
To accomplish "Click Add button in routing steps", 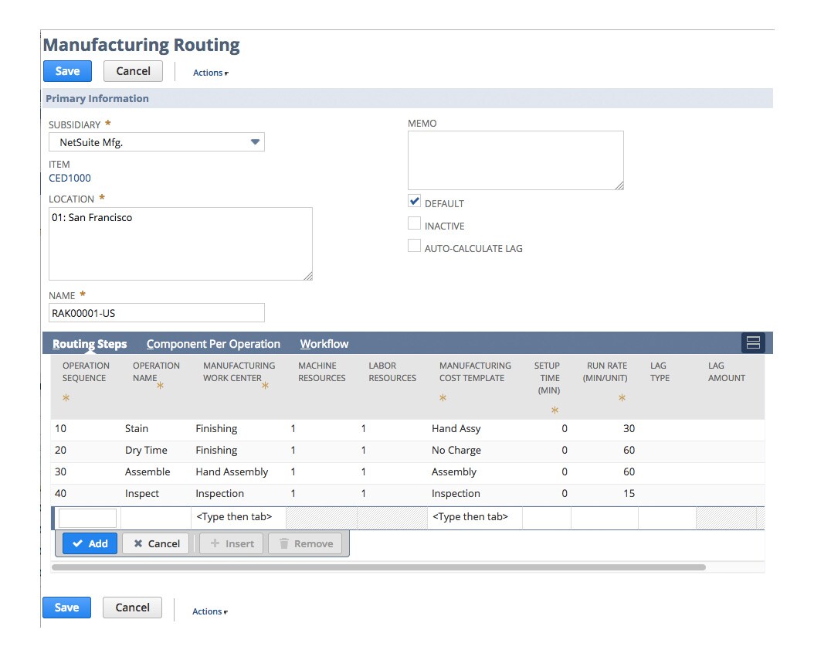I will pos(90,543).
